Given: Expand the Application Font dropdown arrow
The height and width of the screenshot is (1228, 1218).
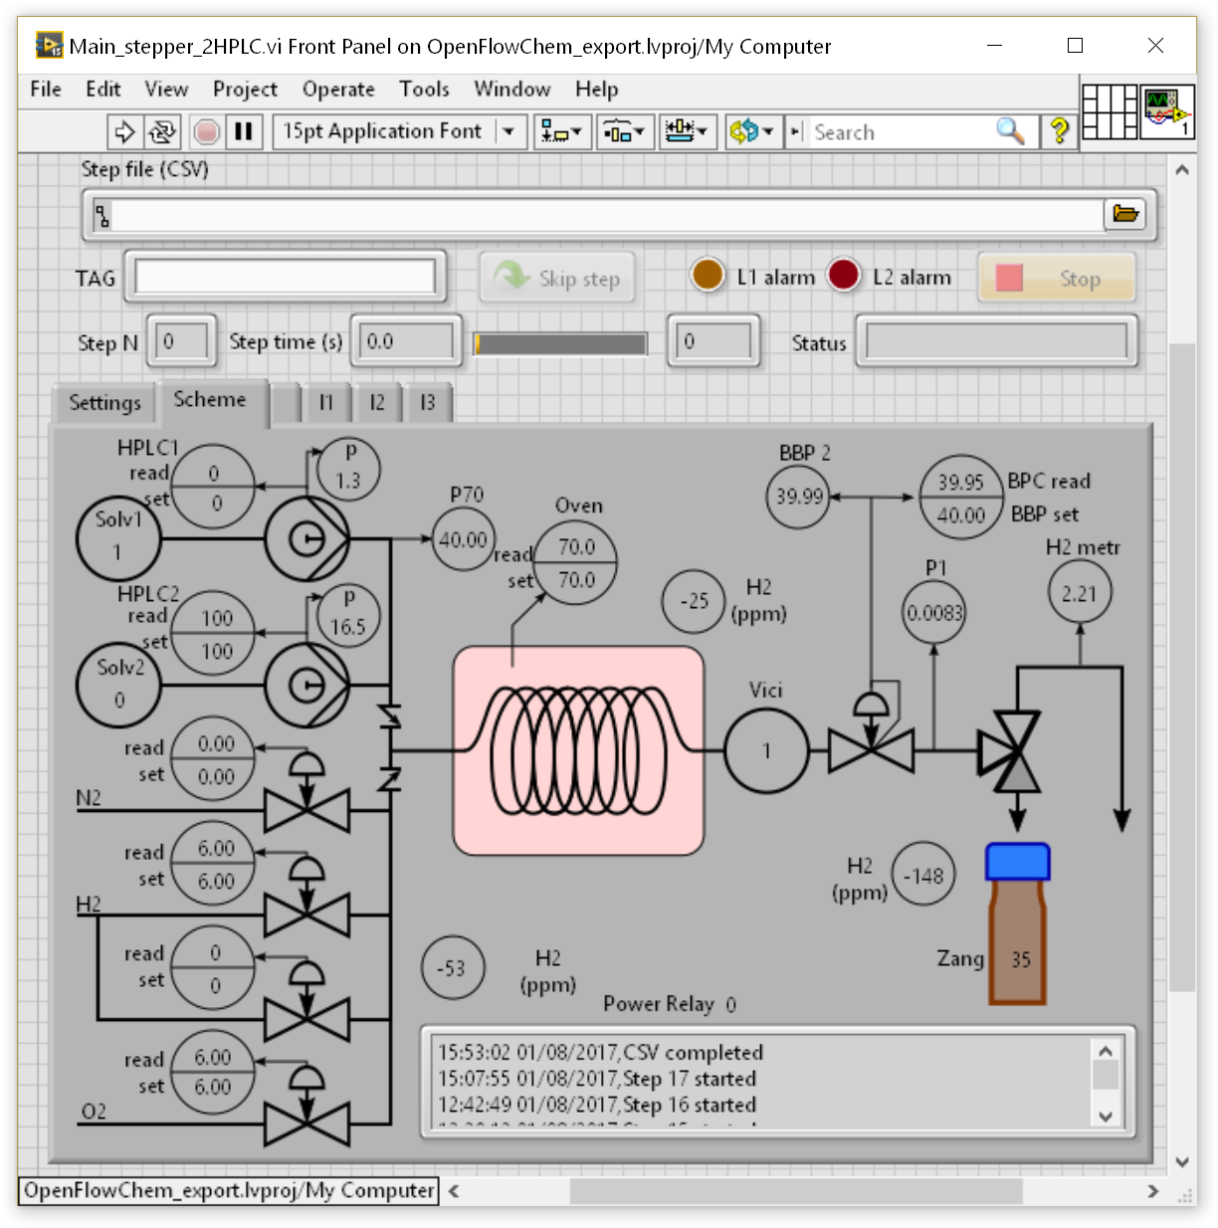Looking at the screenshot, I should [x=509, y=131].
